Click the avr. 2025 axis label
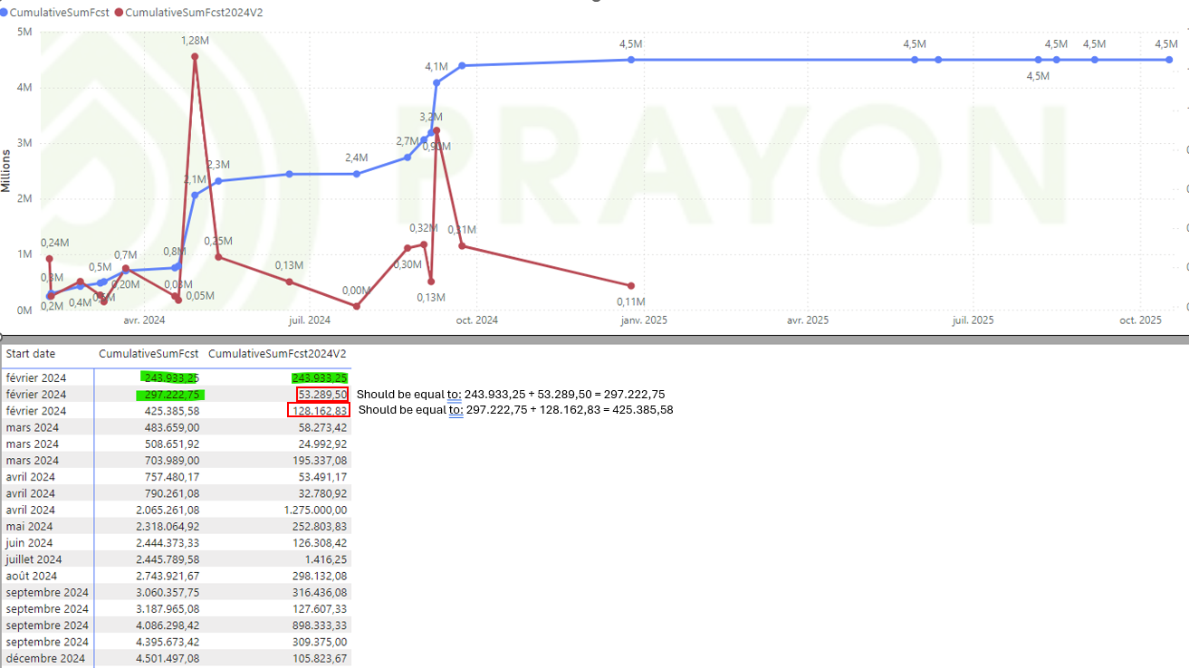This screenshot has width=1189, height=668. tap(808, 320)
